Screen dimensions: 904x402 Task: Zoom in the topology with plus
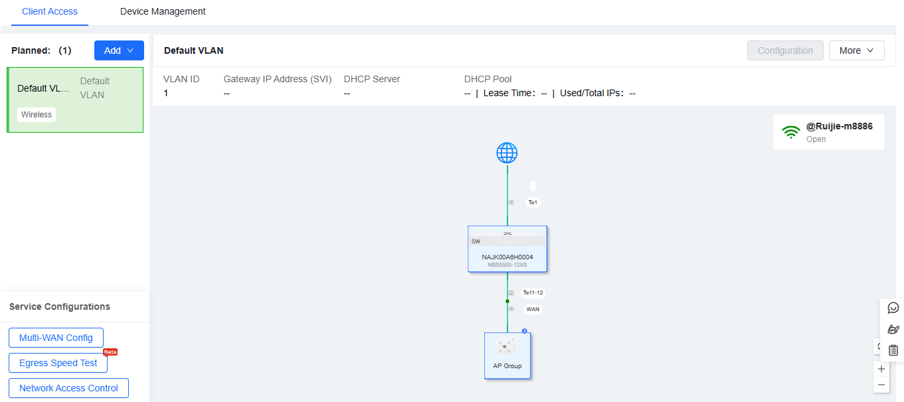tap(881, 369)
